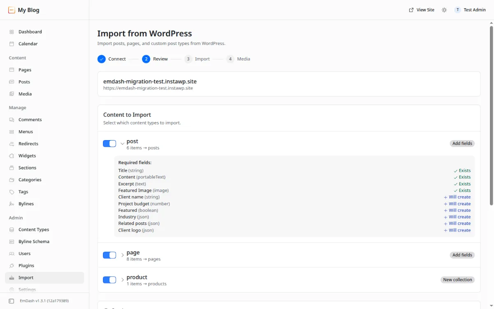Click the Industry (json) field row
Image resolution: width=494 pixels, height=309 pixels.
(x=294, y=217)
